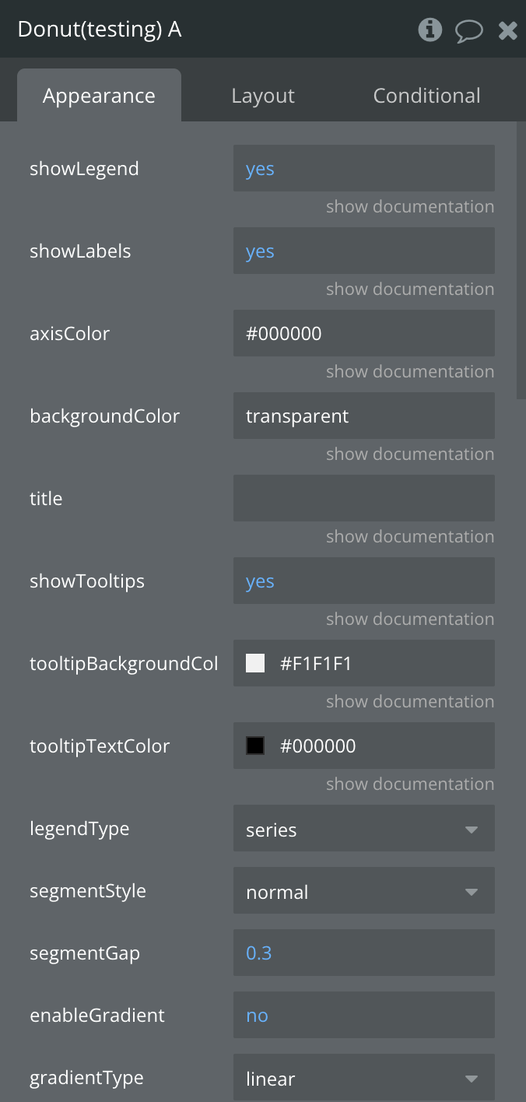Open the legendType dropdown

point(363,830)
